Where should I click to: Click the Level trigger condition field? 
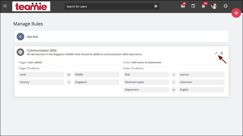pos(41,74)
